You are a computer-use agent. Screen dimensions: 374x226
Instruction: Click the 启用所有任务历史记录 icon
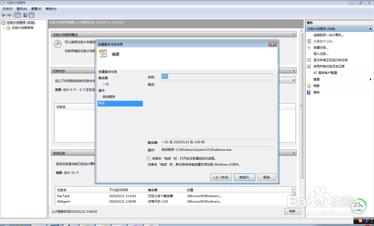[x=308, y=66]
